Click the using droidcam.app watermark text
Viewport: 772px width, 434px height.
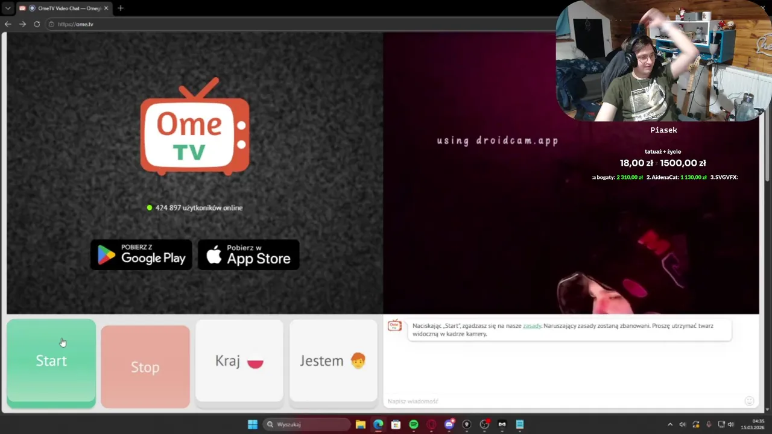[498, 140]
